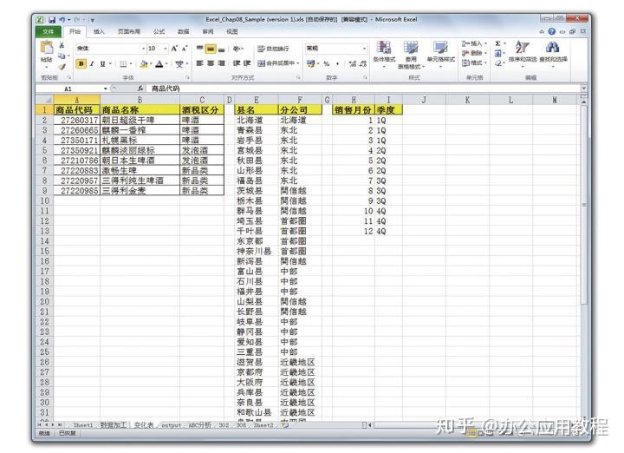The height and width of the screenshot is (453, 624).
Task: Open the output sheet tab
Action: 171,425
